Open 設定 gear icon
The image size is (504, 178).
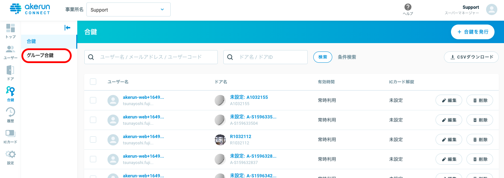click(x=11, y=157)
